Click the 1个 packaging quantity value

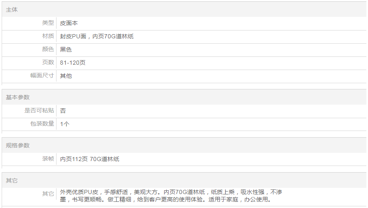pyautogui.click(x=65, y=124)
